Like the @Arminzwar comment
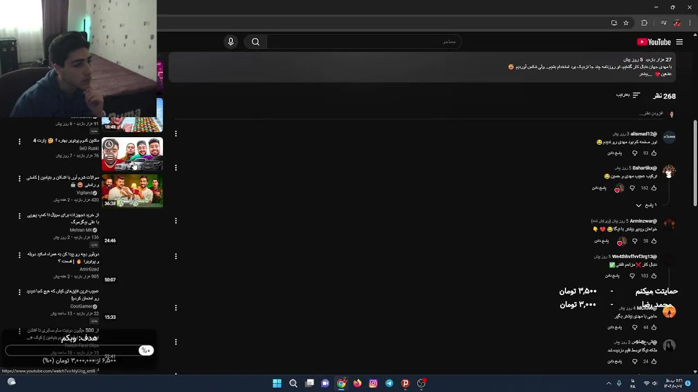698x392 pixels. (x=654, y=241)
